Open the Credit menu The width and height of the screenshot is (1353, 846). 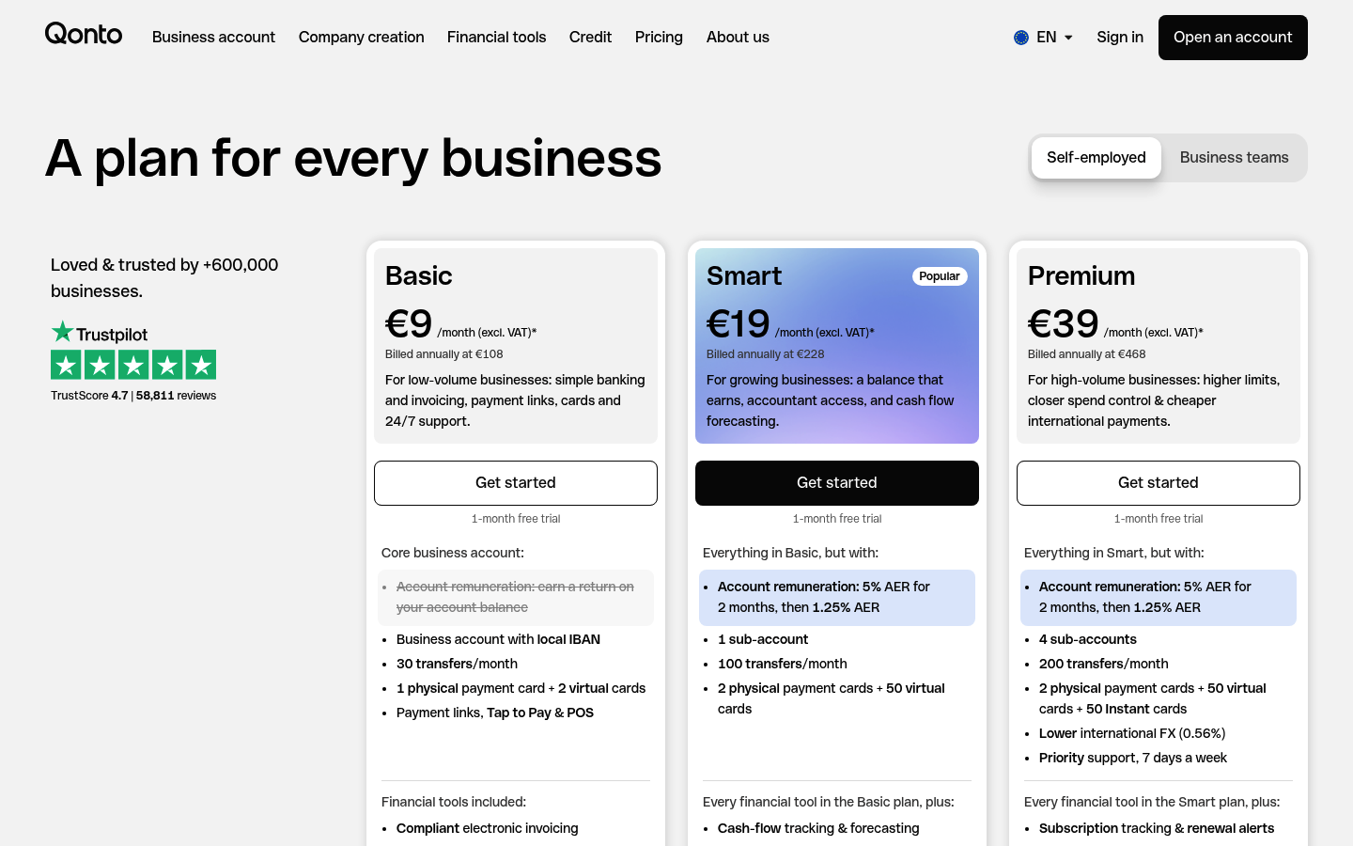click(x=590, y=38)
